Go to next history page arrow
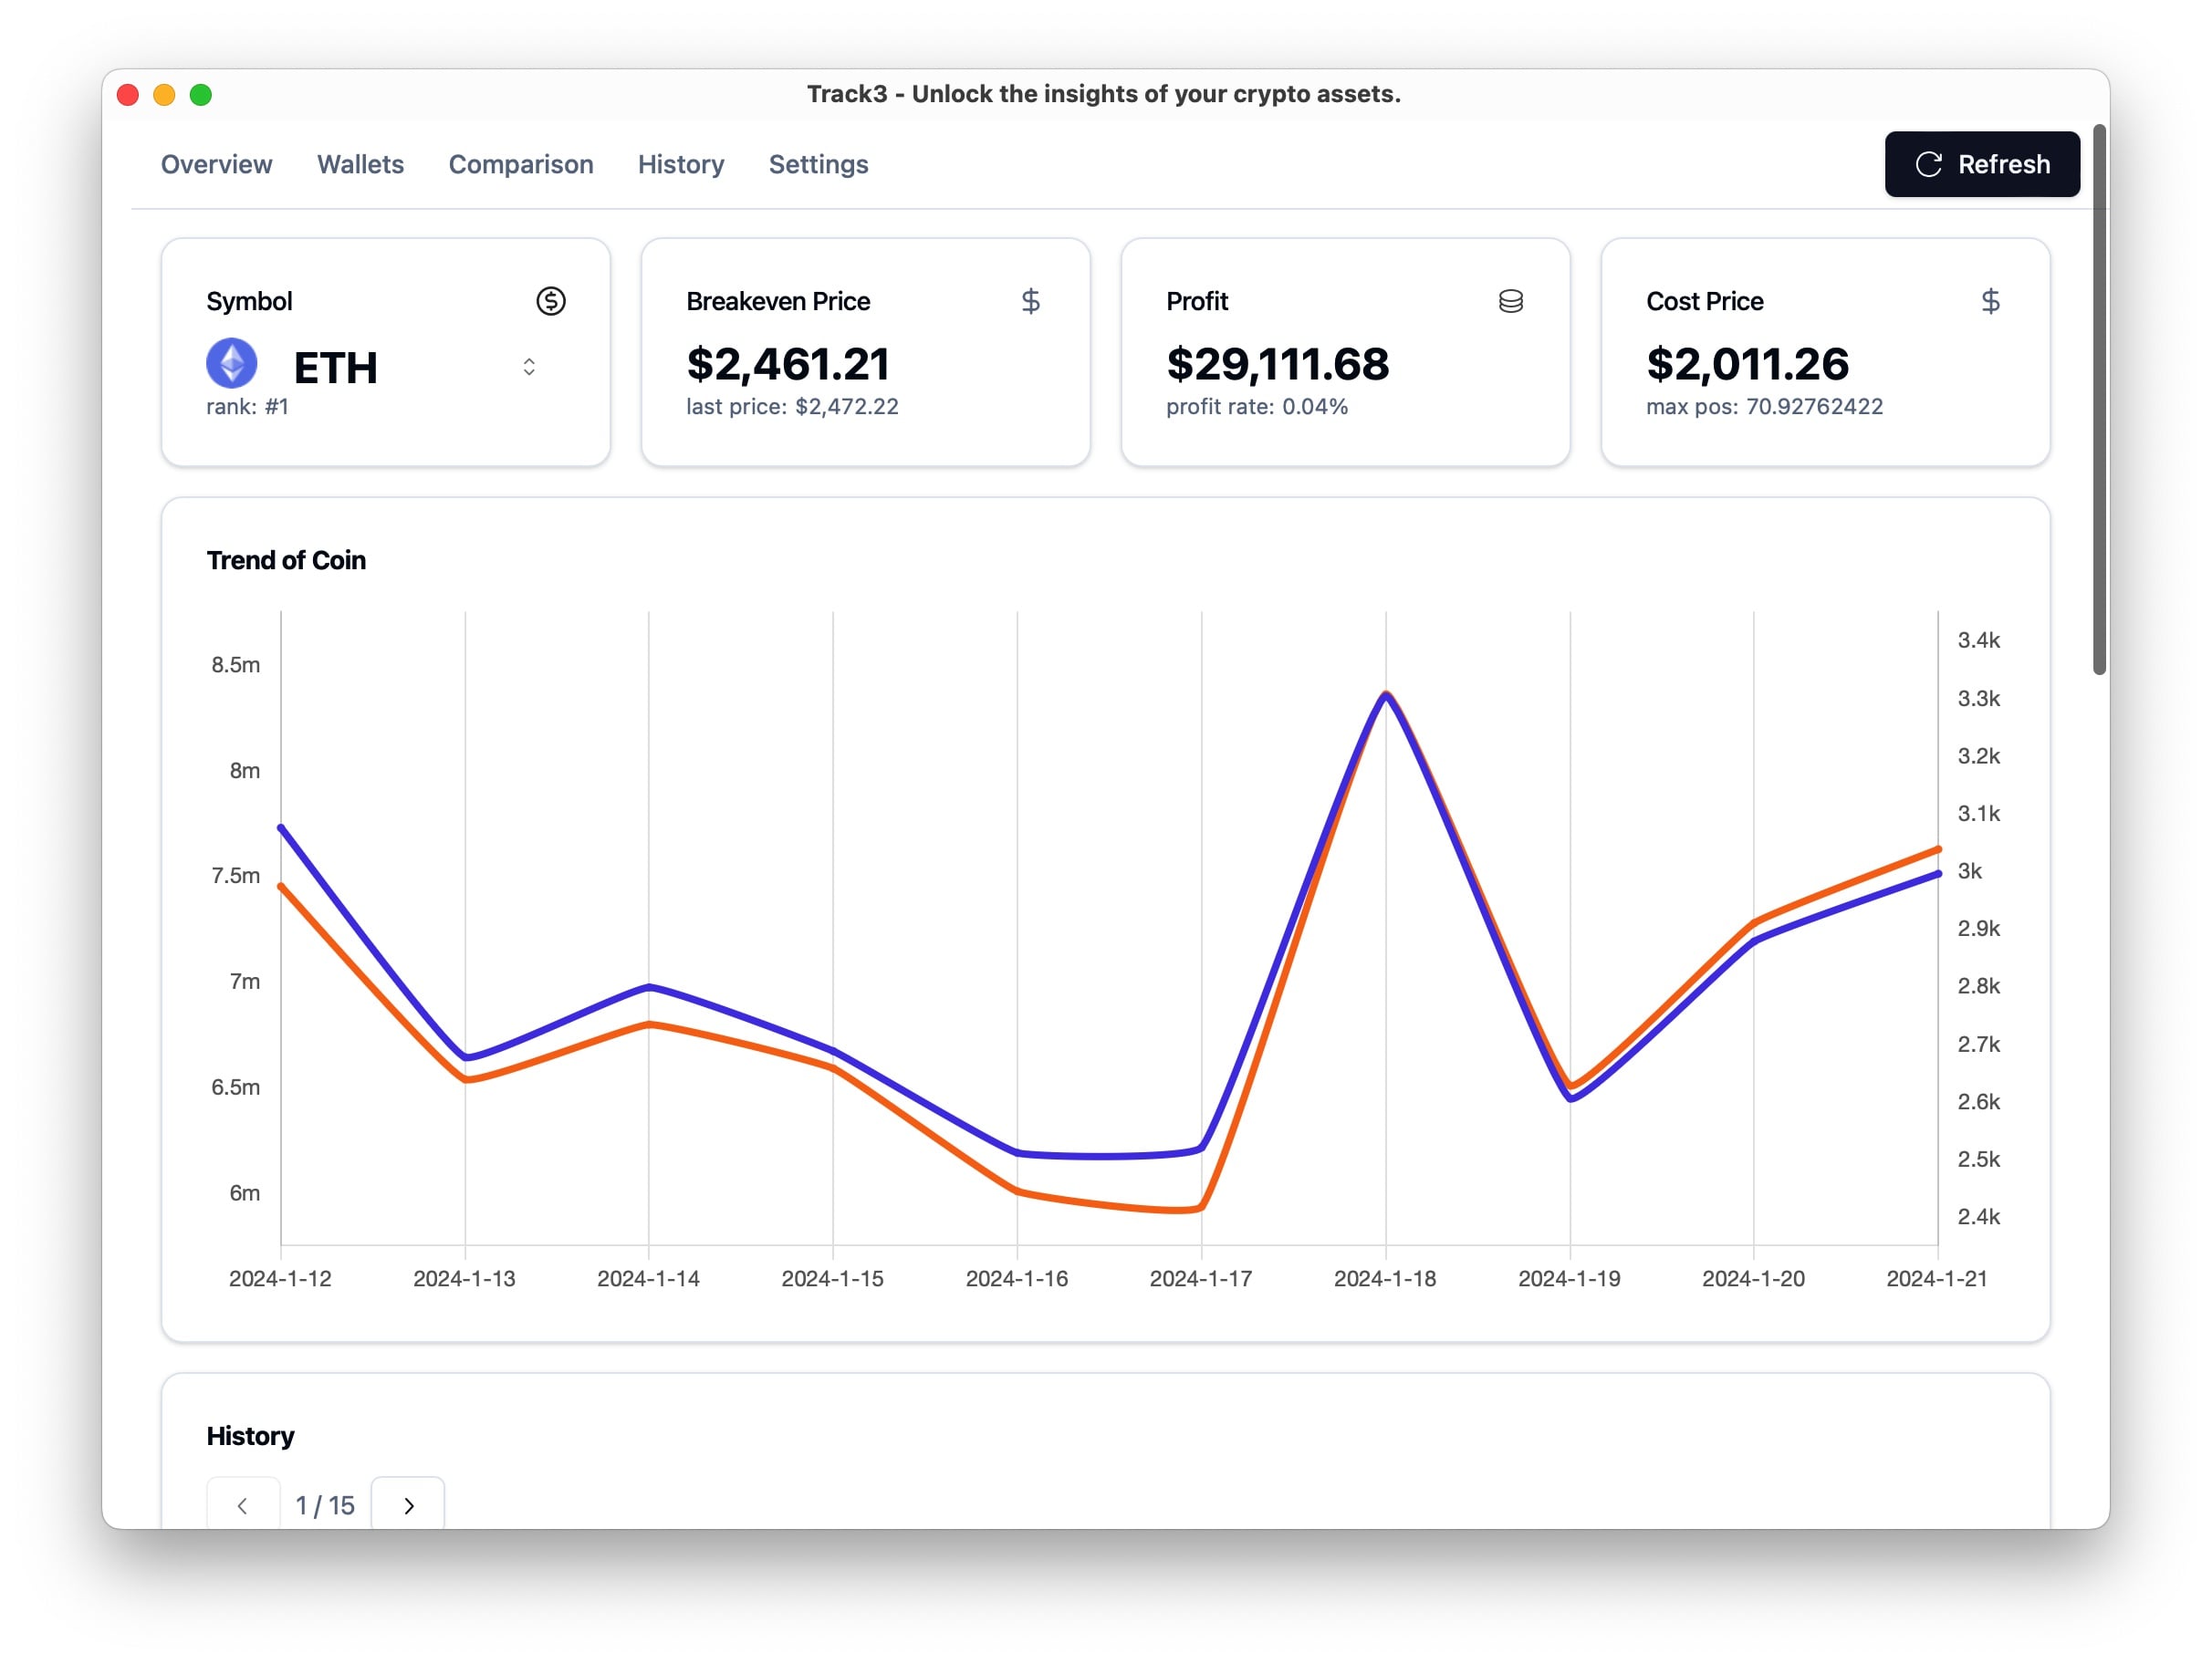 tap(408, 1505)
